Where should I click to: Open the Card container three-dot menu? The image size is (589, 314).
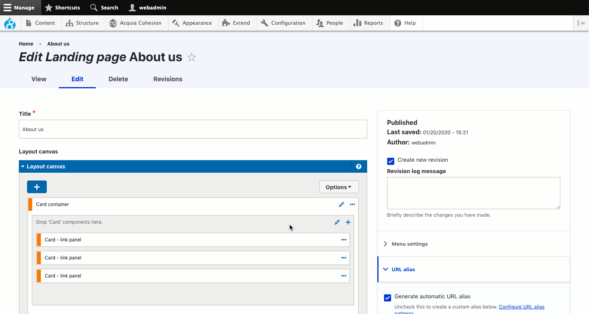point(352,204)
